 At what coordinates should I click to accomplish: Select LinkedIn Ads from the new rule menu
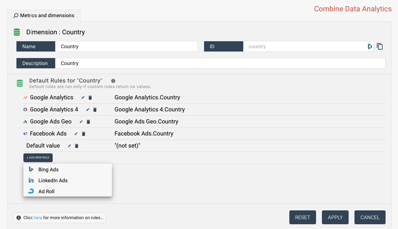(x=68, y=180)
